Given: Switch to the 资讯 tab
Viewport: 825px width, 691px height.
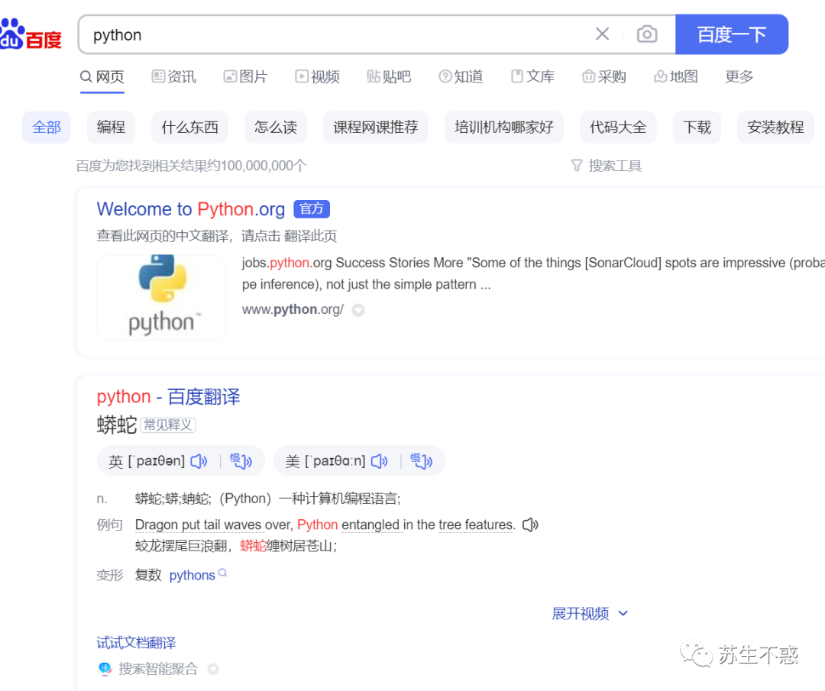Looking at the screenshot, I should (174, 77).
